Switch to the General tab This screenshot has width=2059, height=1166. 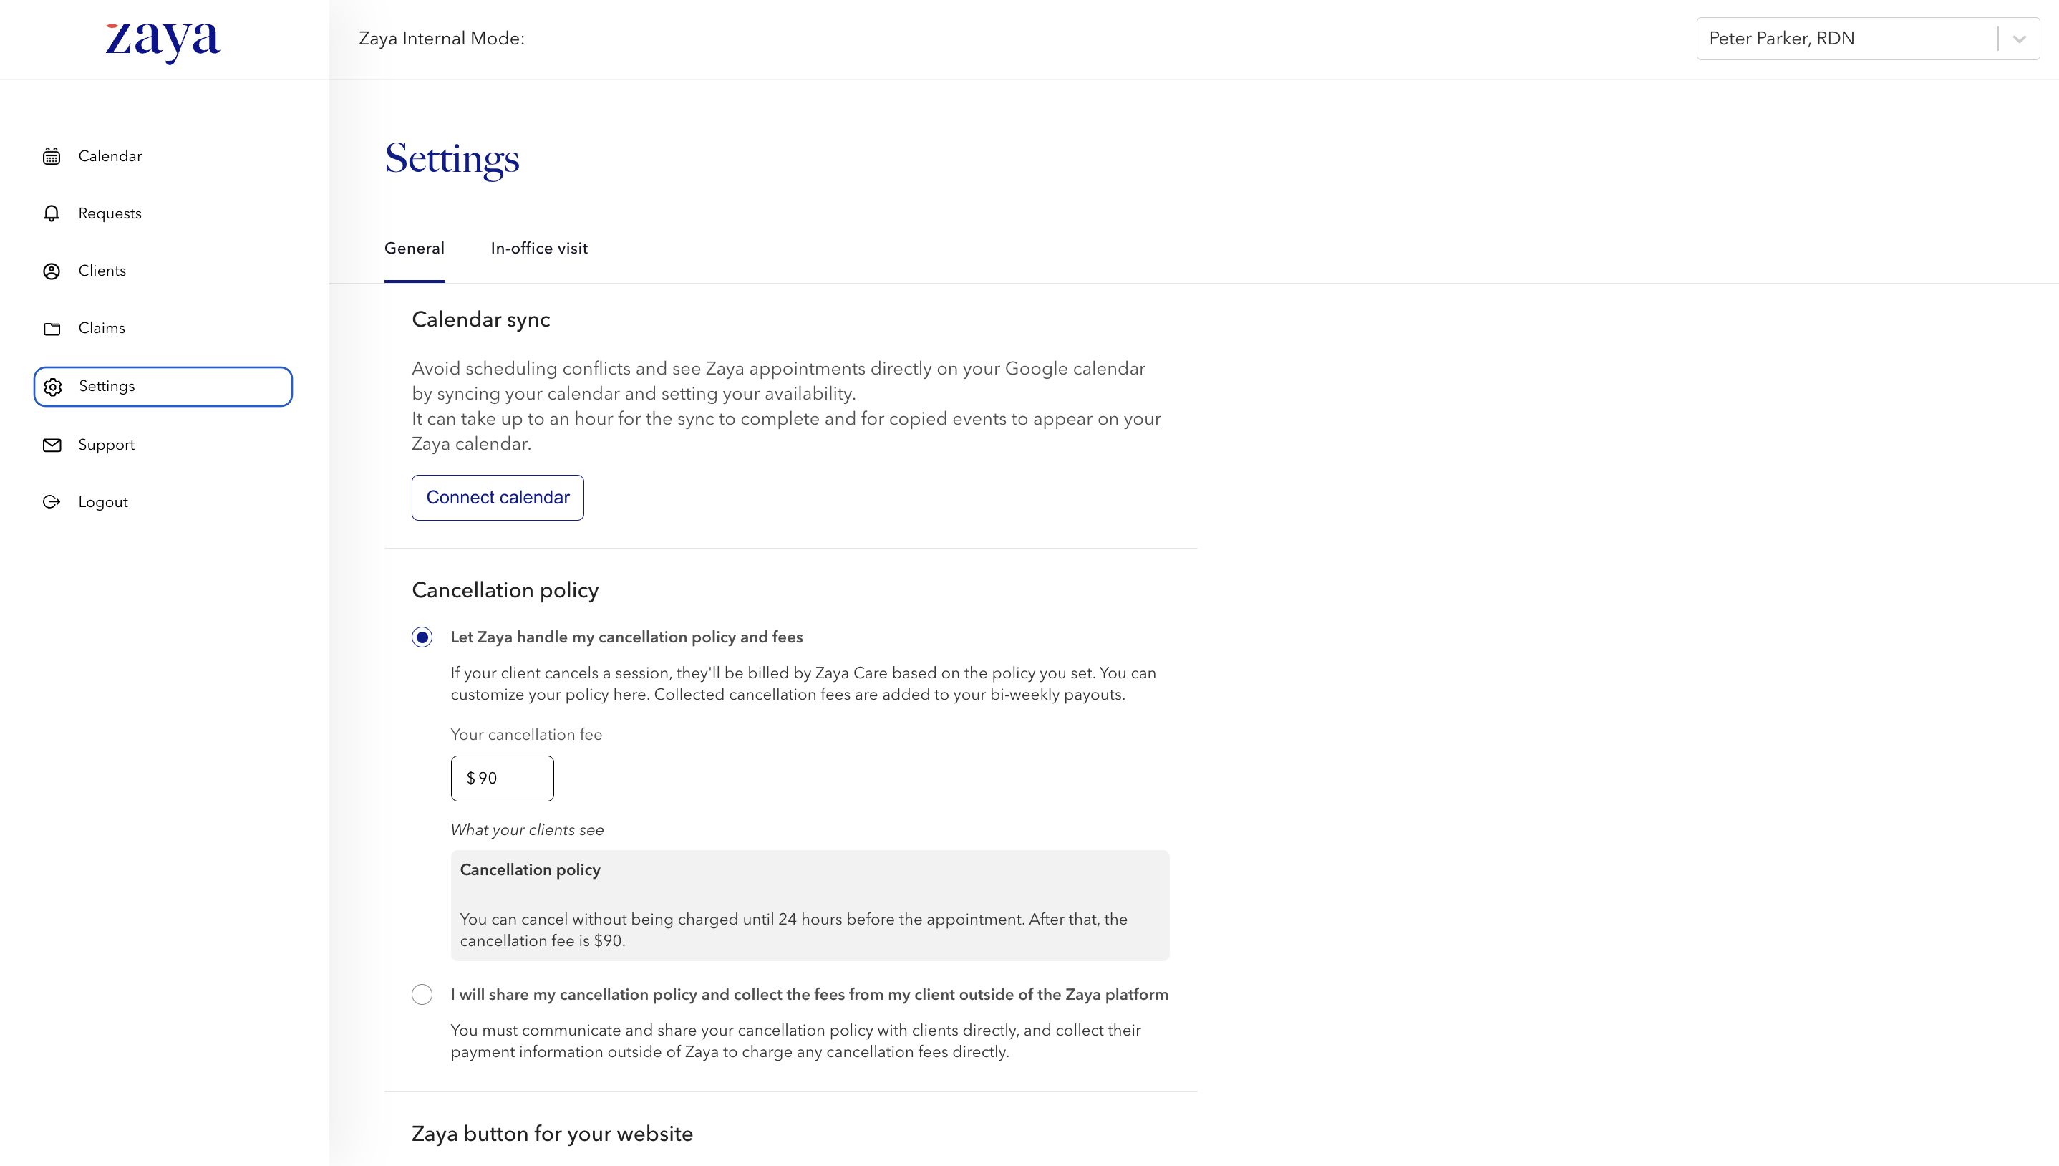click(414, 249)
